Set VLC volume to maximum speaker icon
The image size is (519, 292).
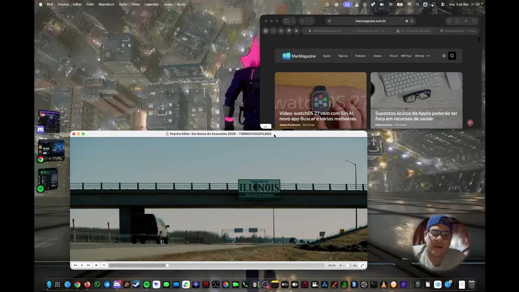pyautogui.click(x=355, y=265)
